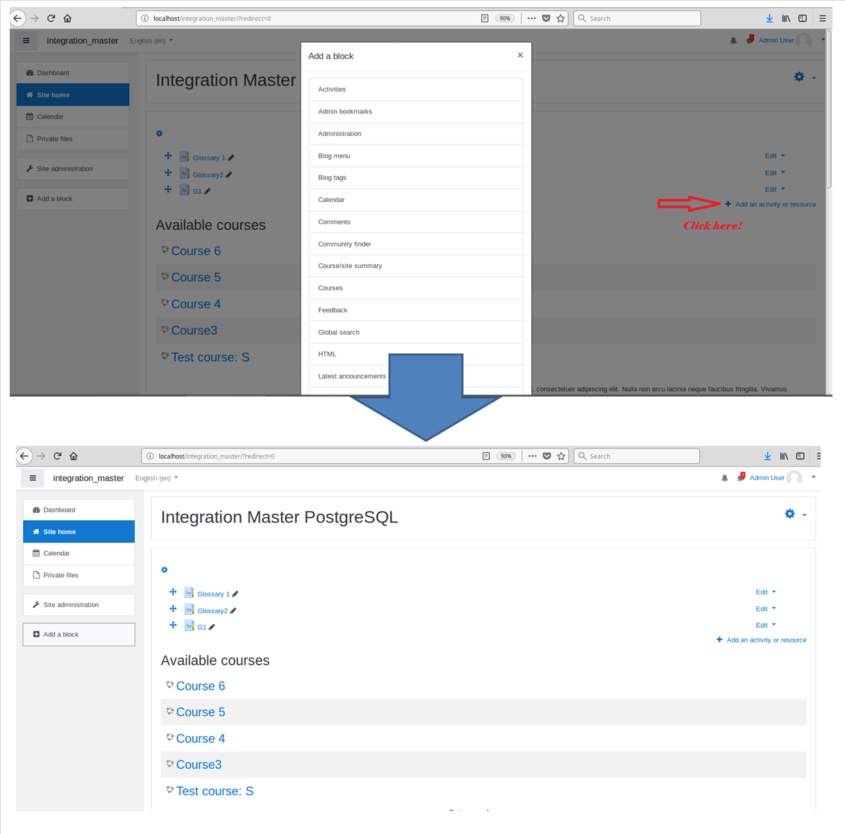Viewport: 845px width, 834px height.
Task: Open Site administration in bottom screenshot sidebar
Action: tap(78, 605)
